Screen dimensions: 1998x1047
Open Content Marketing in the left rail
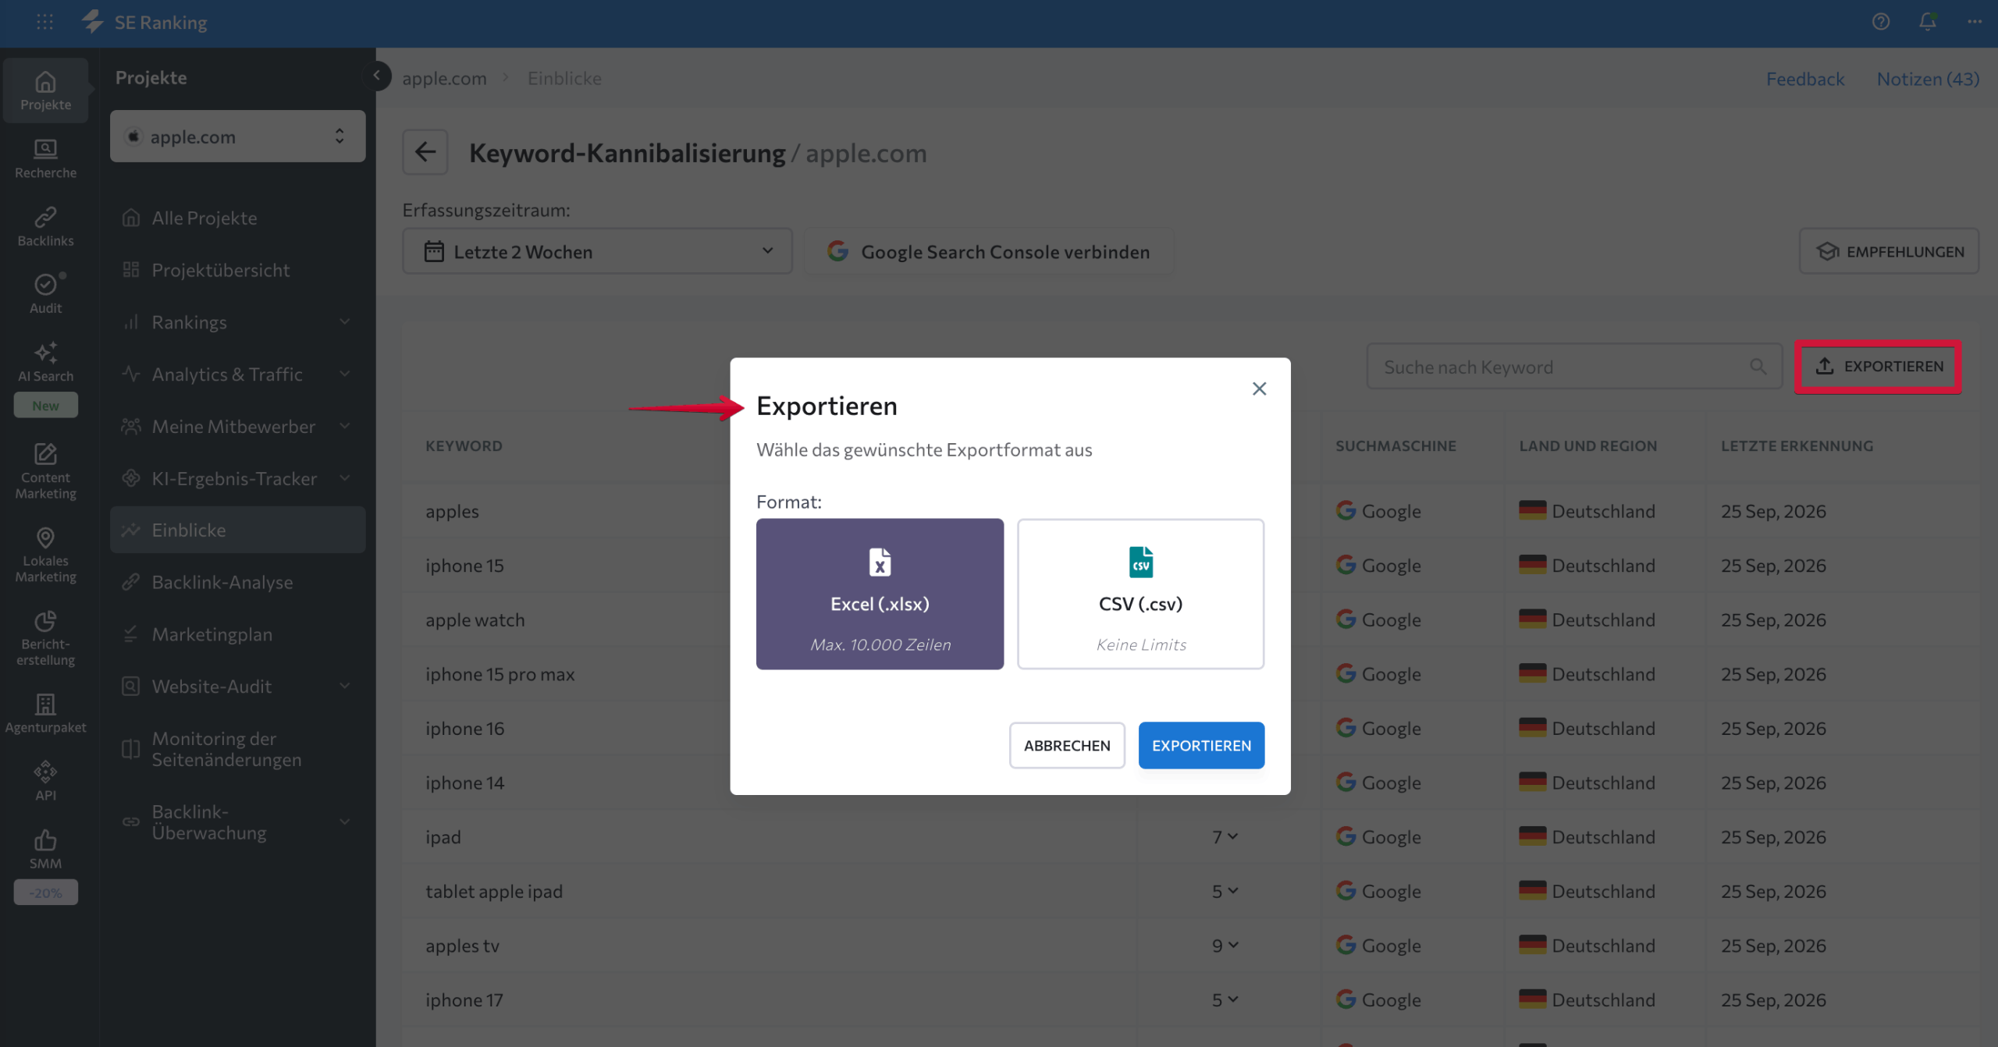click(x=45, y=472)
